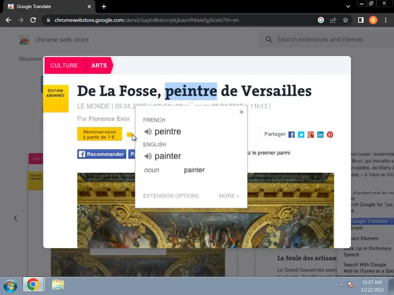Close the translation popup bubble
Screen dimensions: 394x295
241,112
